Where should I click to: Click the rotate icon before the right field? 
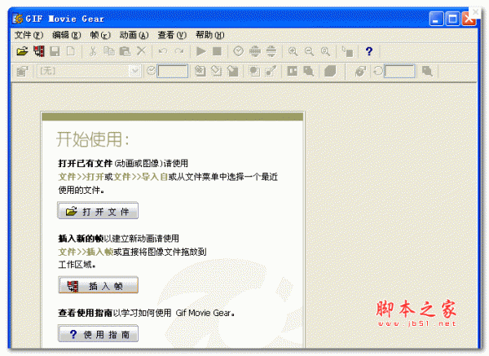coord(378,71)
